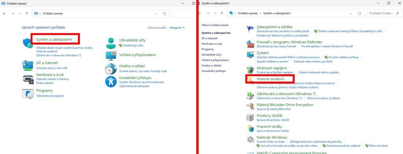
Task: Click the address bar in the left window
Action: [x=100, y=14]
